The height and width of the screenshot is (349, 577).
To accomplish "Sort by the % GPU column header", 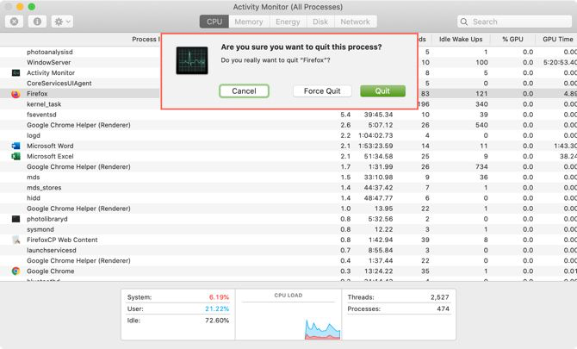I will tap(512, 39).
